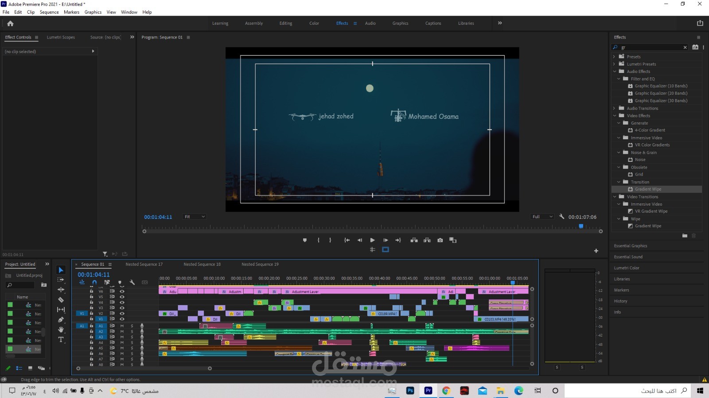Select the Razor tool

[x=61, y=300]
